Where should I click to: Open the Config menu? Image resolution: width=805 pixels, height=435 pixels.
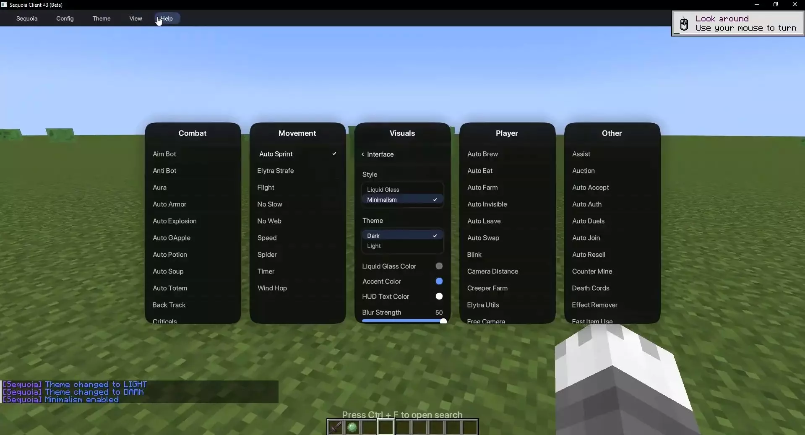65,18
